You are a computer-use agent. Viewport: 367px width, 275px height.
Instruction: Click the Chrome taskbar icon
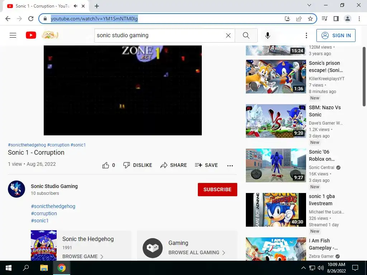[x=62, y=268]
